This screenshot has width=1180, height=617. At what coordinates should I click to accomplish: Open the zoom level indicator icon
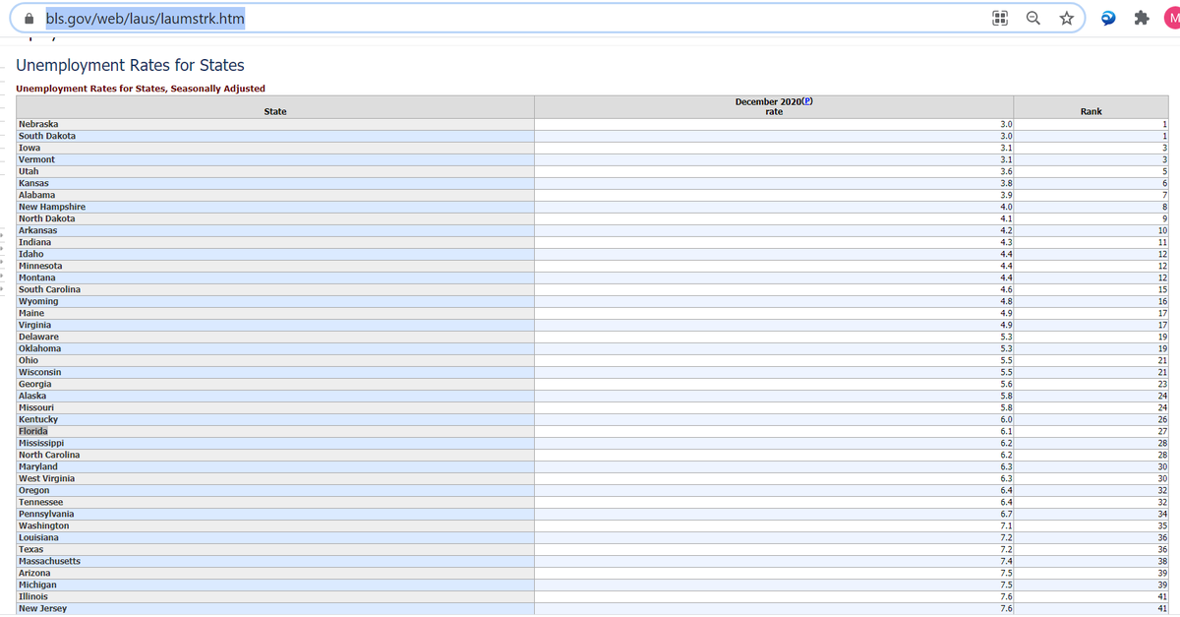click(1032, 18)
